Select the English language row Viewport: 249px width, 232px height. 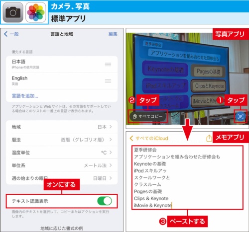click(62, 81)
